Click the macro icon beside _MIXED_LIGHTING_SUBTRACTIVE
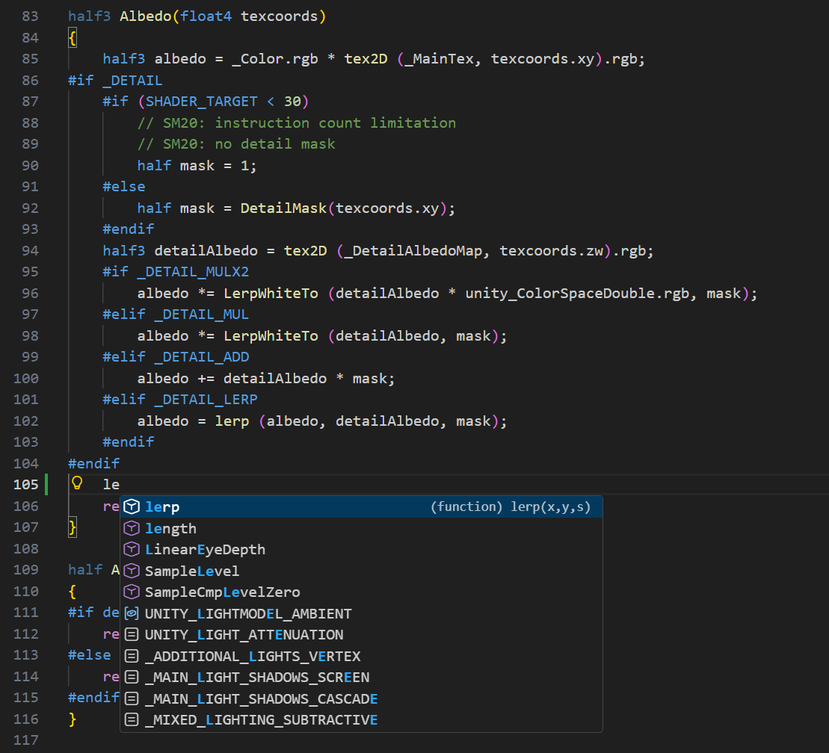Image resolution: width=829 pixels, height=753 pixels. point(132,719)
